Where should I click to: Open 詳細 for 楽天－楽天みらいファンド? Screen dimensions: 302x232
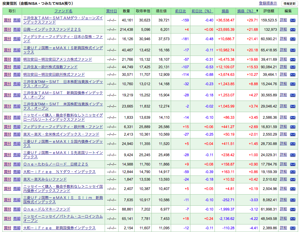point(283,179)
